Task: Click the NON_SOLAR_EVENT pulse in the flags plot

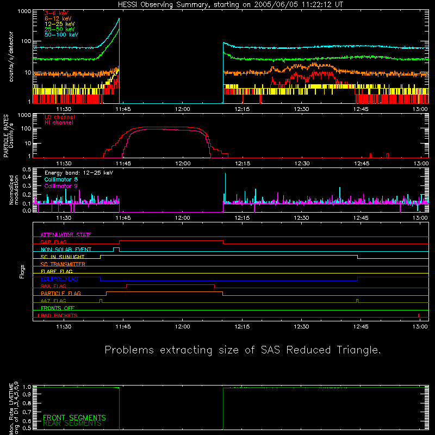Action: [116, 249]
